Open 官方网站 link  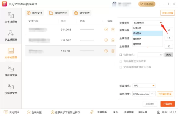point(12,112)
